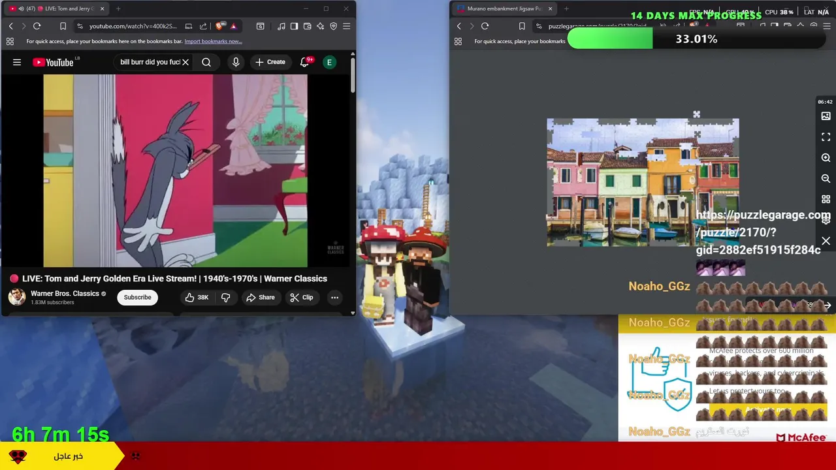The width and height of the screenshot is (836, 470).
Task: Click the youtube.com address bar
Action: click(x=134, y=26)
